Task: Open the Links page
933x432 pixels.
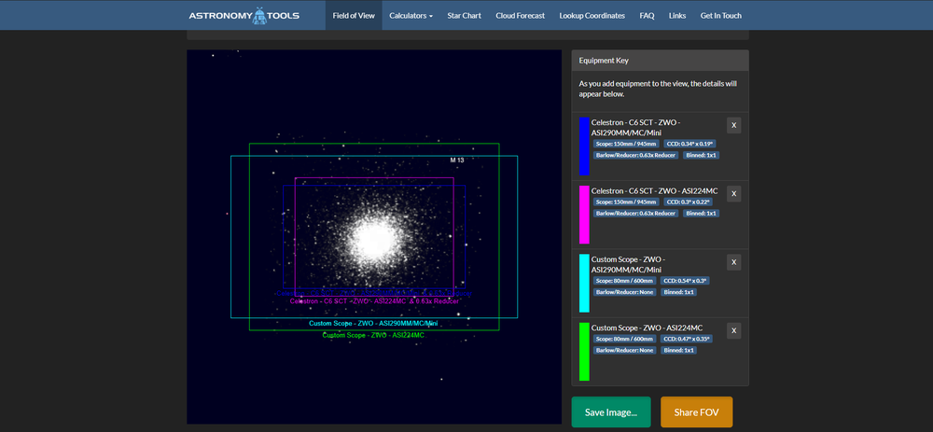Action: tap(677, 15)
